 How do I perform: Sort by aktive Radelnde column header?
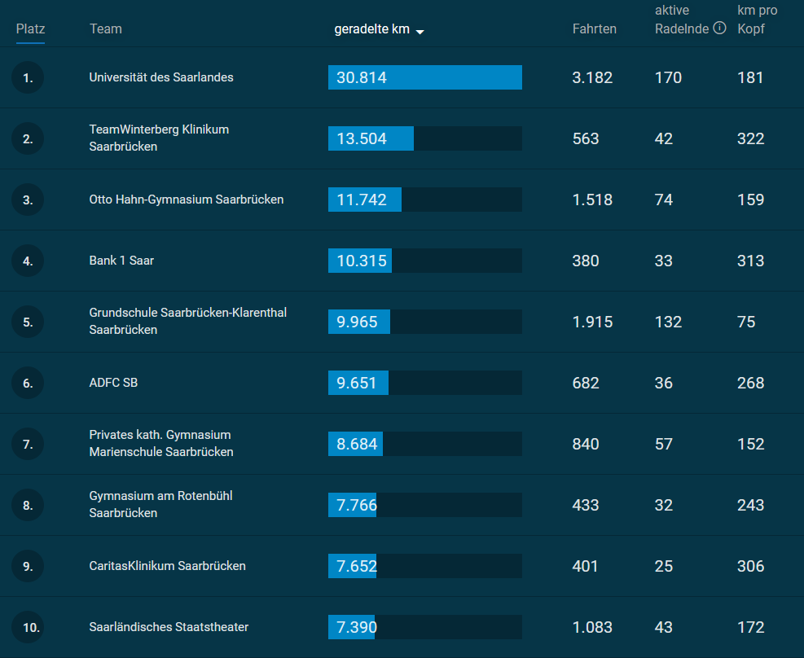tap(682, 20)
